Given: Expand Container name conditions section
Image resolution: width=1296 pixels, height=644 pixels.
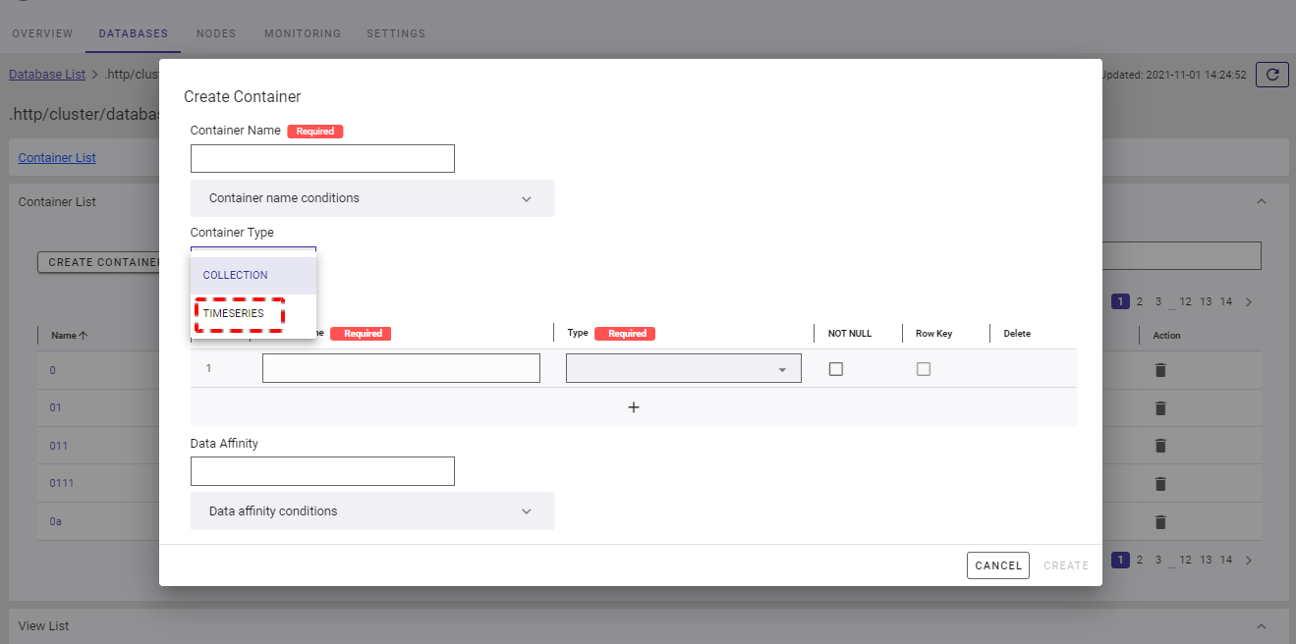Looking at the screenshot, I should (x=371, y=198).
